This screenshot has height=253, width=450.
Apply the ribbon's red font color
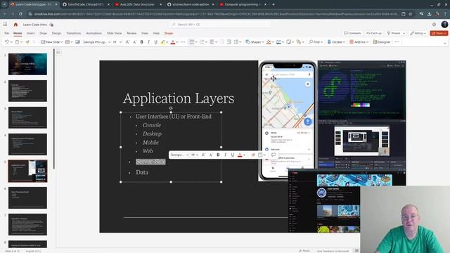coord(173,42)
